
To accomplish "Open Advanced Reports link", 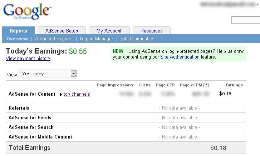I will point(54,39).
